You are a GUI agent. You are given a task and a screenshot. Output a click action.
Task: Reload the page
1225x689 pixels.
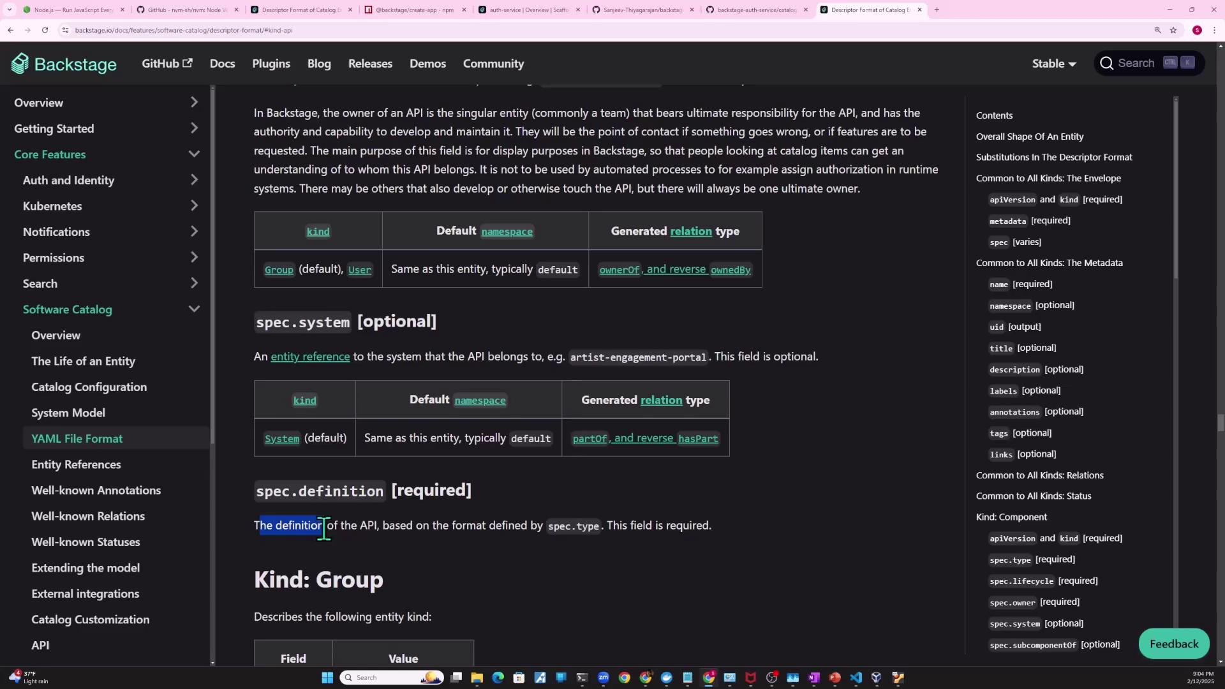tap(45, 30)
